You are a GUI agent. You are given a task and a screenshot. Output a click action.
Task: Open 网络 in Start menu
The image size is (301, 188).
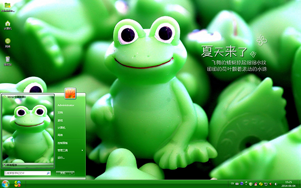60,135
